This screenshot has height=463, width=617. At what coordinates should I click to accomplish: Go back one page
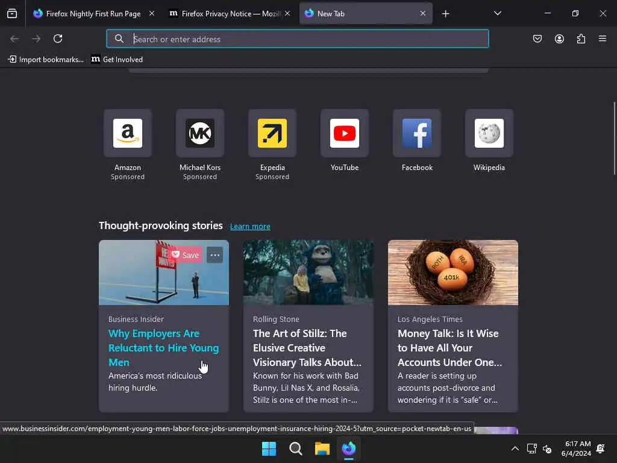[x=14, y=39]
